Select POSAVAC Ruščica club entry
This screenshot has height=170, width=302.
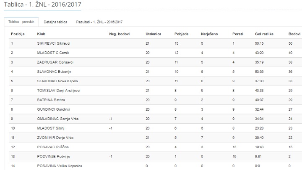click(53, 147)
